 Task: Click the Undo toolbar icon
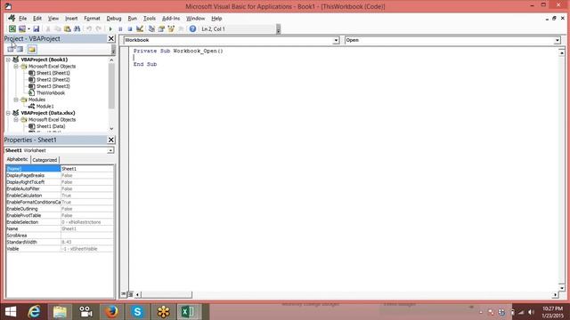pyautogui.click(x=89, y=28)
